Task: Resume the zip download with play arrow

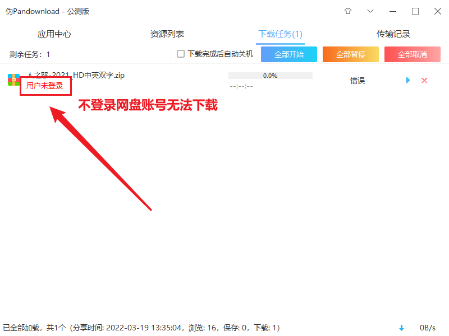Action: 408,80
